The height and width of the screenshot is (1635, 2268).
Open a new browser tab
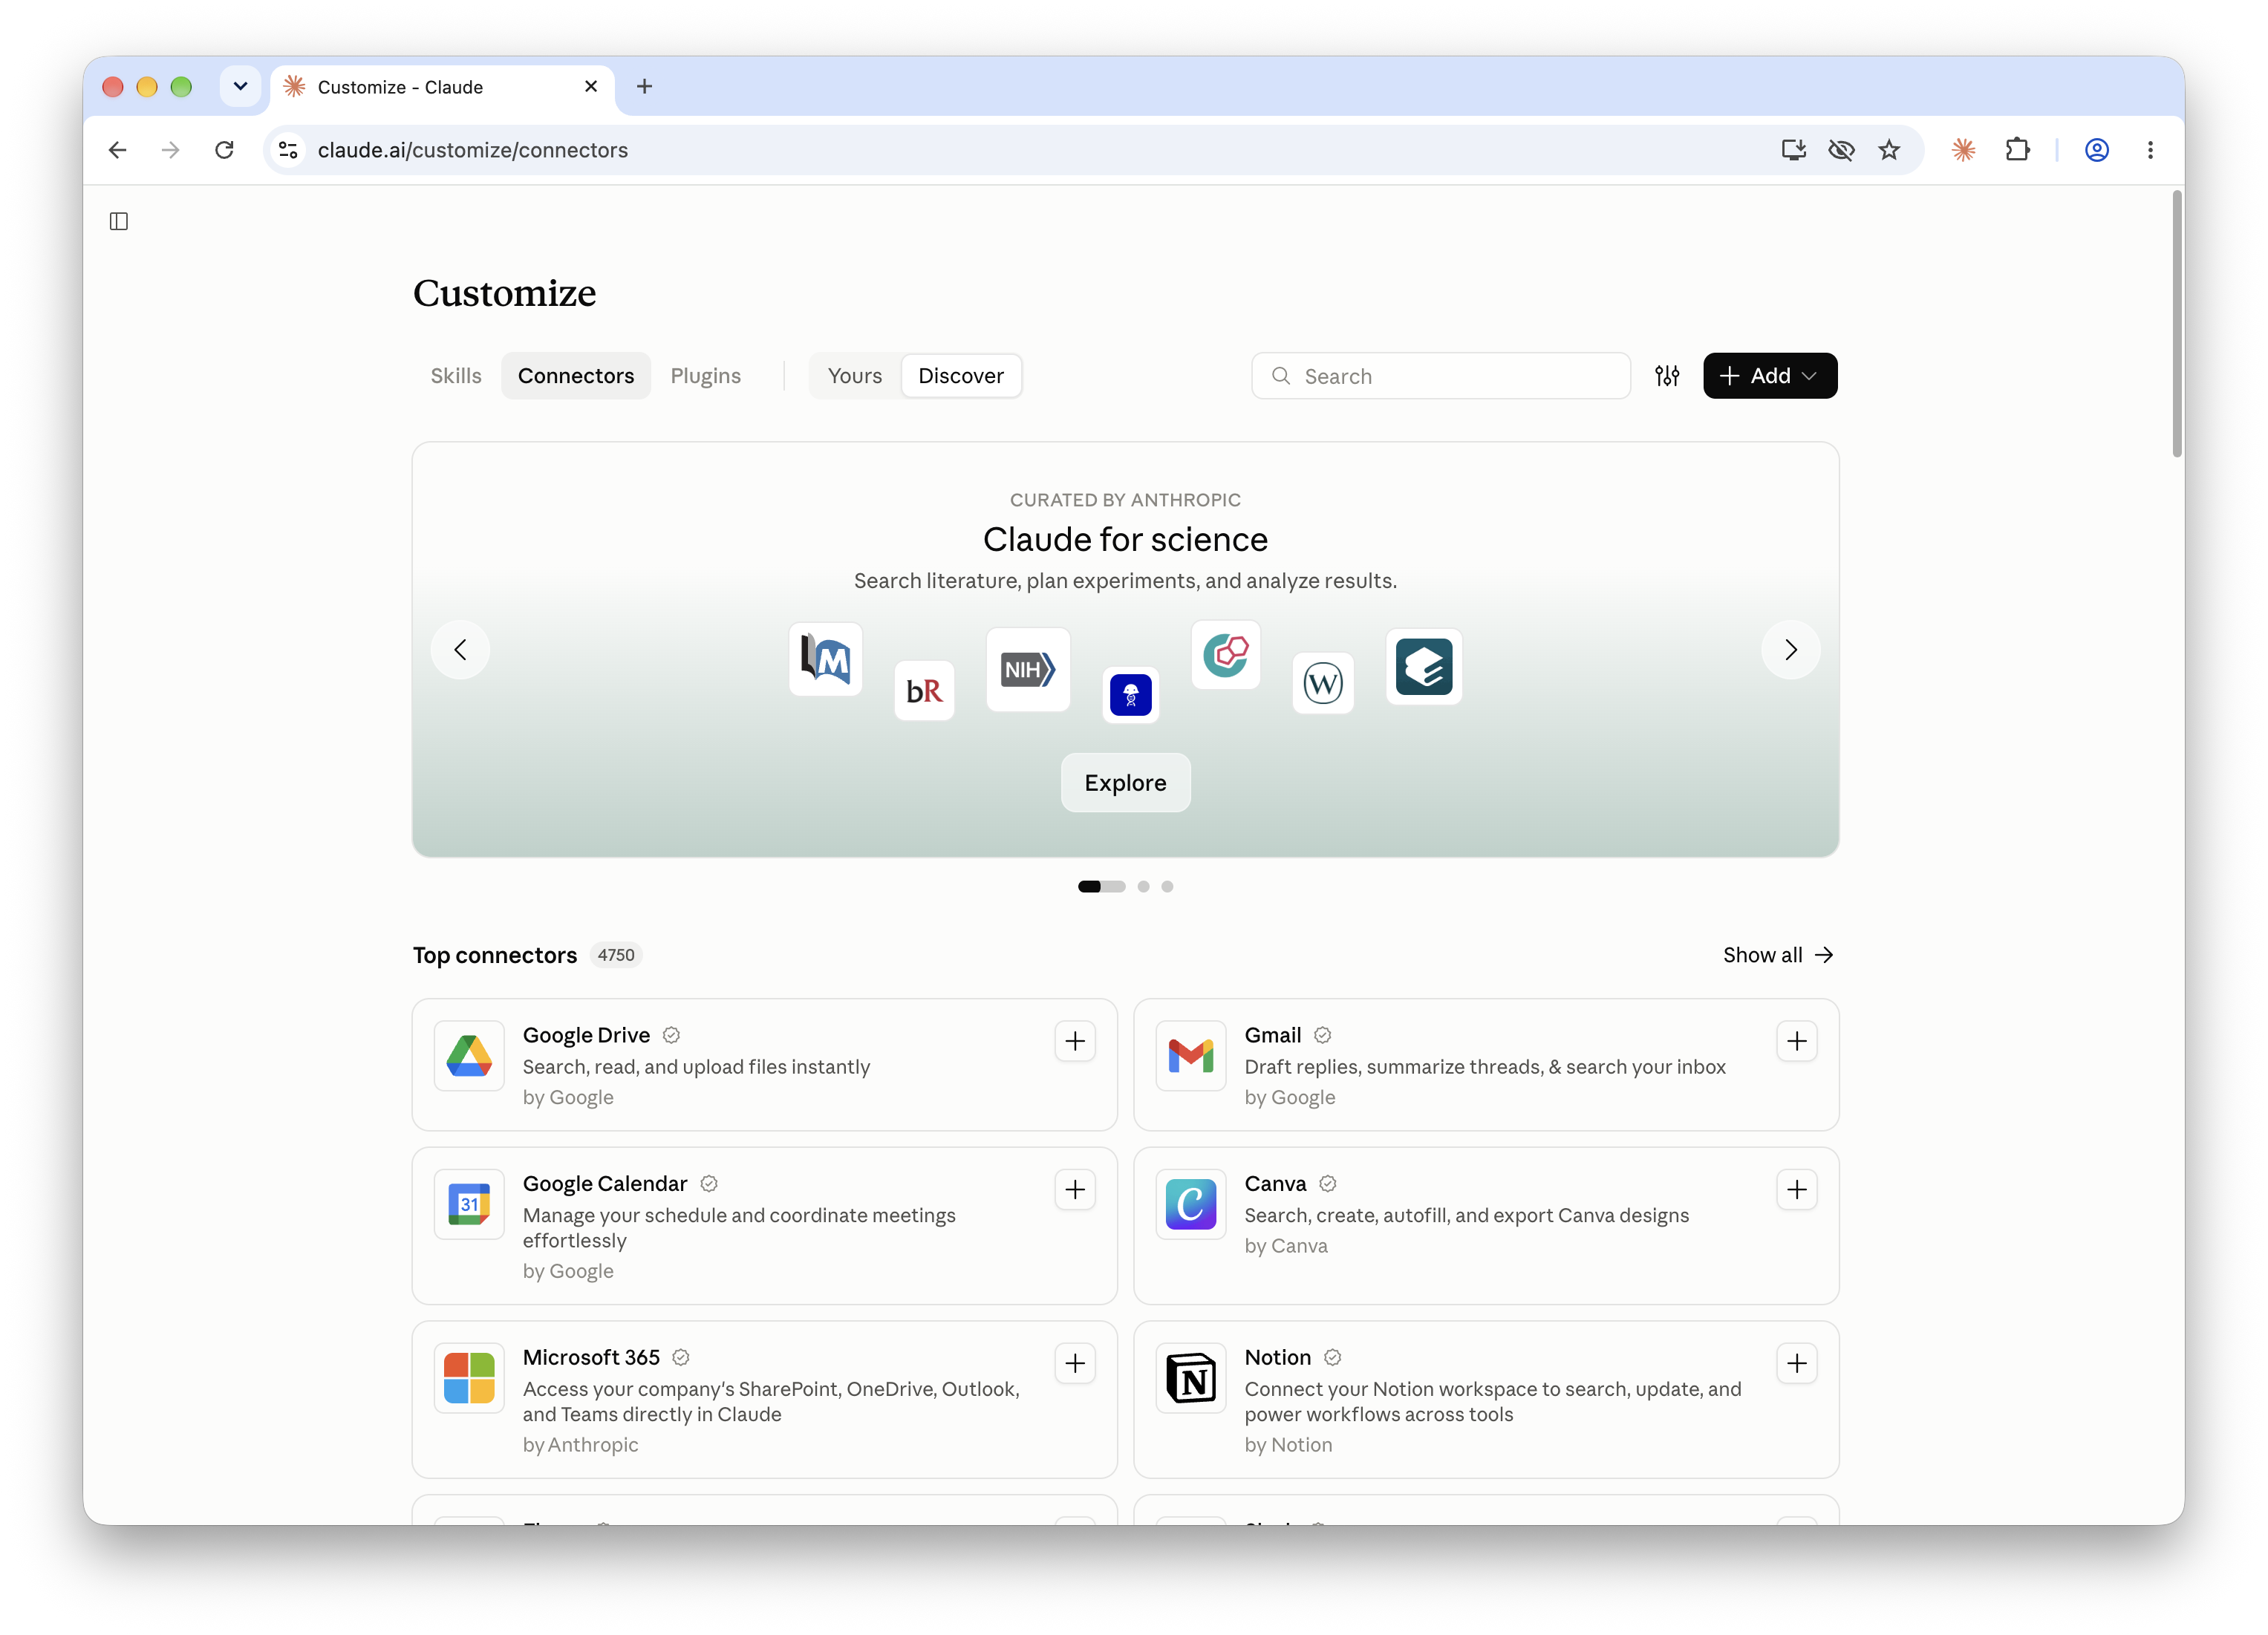point(645,87)
